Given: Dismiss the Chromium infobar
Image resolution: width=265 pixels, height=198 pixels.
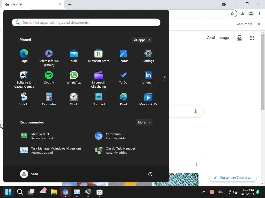Looking at the screenshot, I should (x=259, y=24).
